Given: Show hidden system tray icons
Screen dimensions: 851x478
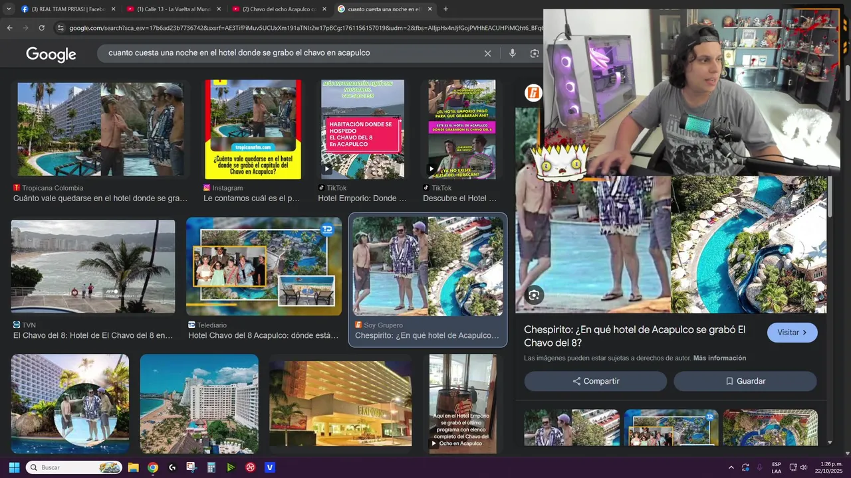Looking at the screenshot, I should tap(731, 467).
